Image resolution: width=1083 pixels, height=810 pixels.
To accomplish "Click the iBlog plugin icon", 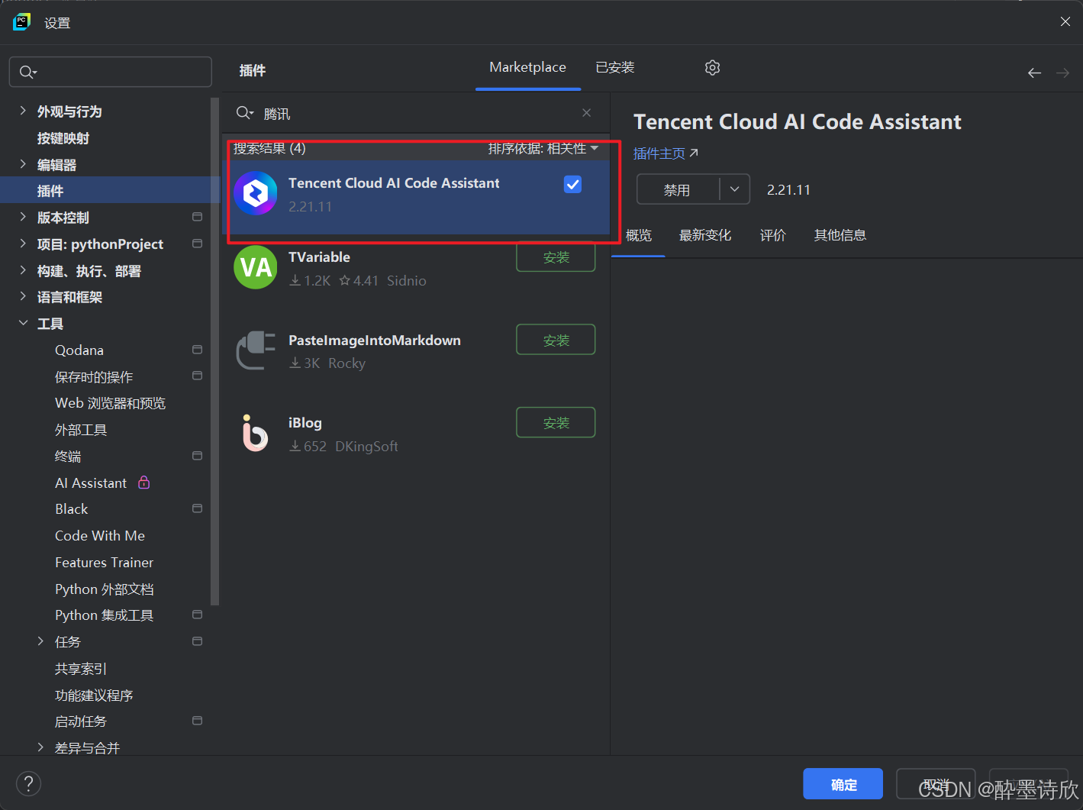I will pyautogui.click(x=256, y=433).
